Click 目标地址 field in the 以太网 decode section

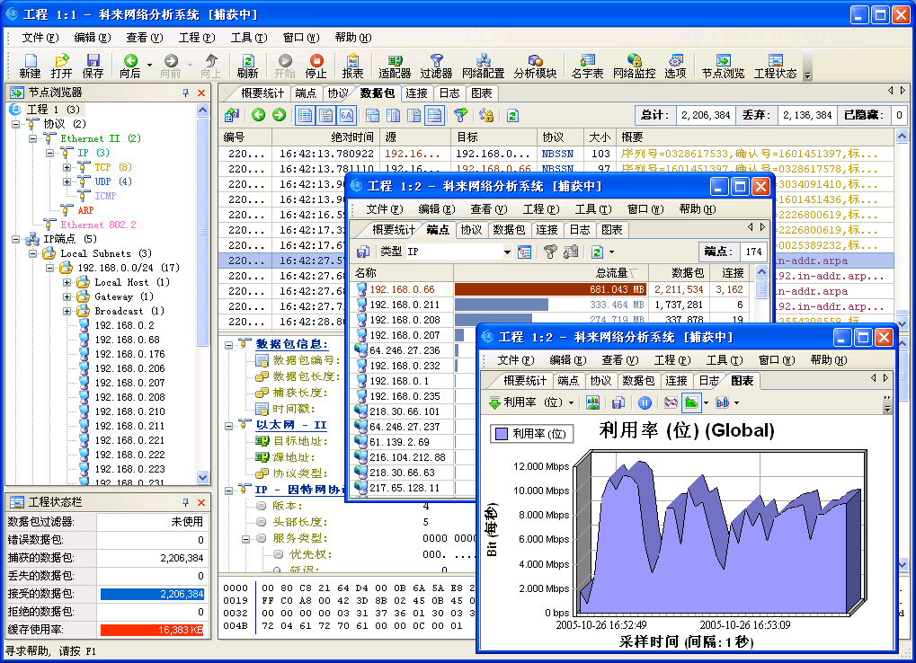[300, 441]
